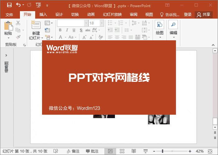Open the 批注 comments pane

(x=92, y=151)
